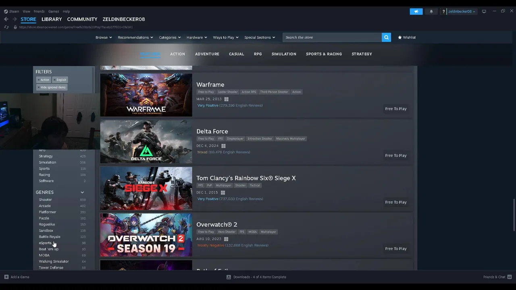The image size is (516, 290).
Task: Click Free To Play for Delta Force
Action: coord(396,155)
